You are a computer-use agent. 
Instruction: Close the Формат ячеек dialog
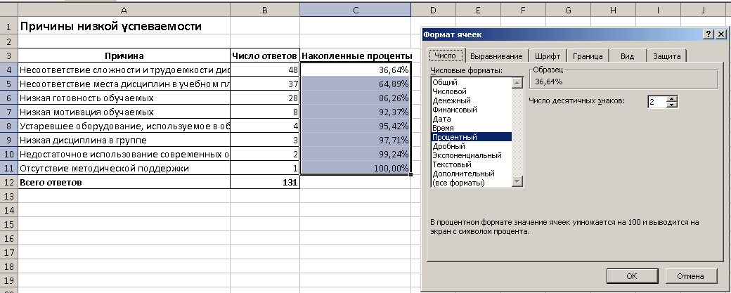pos(720,34)
